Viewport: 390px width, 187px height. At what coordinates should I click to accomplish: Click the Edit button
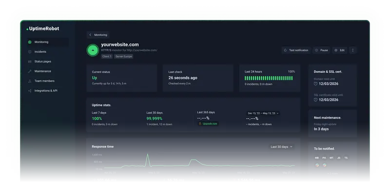(x=339, y=50)
